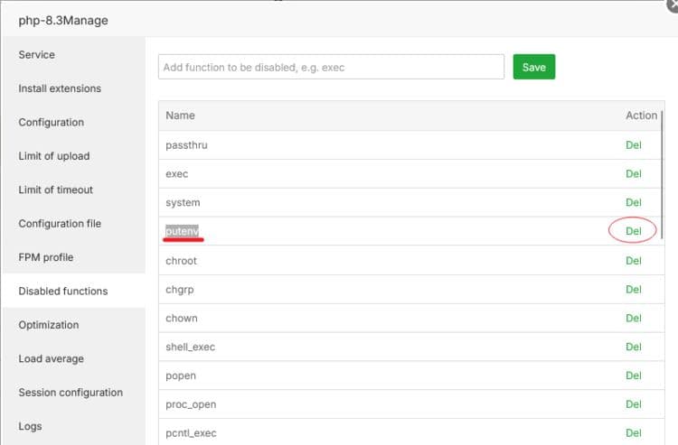The image size is (678, 445).
Task: Remove passthru from disabled functions
Action: (x=633, y=144)
